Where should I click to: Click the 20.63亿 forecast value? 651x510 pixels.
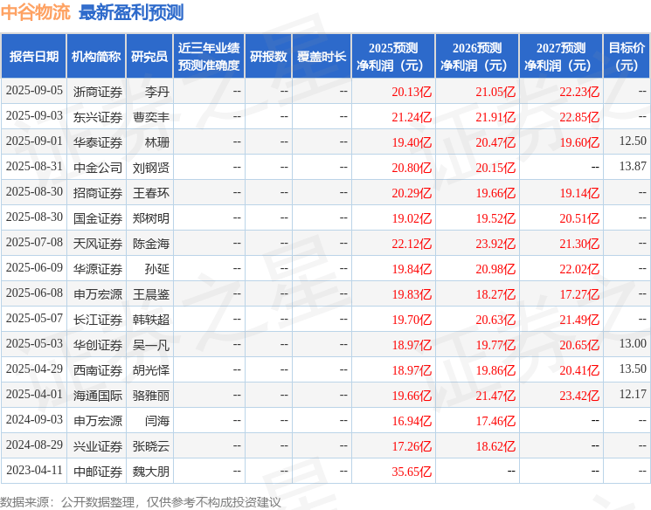(x=495, y=320)
